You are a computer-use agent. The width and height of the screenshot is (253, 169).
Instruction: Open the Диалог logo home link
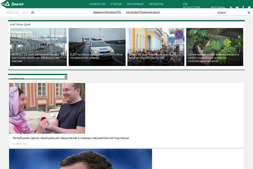(x=12, y=4)
